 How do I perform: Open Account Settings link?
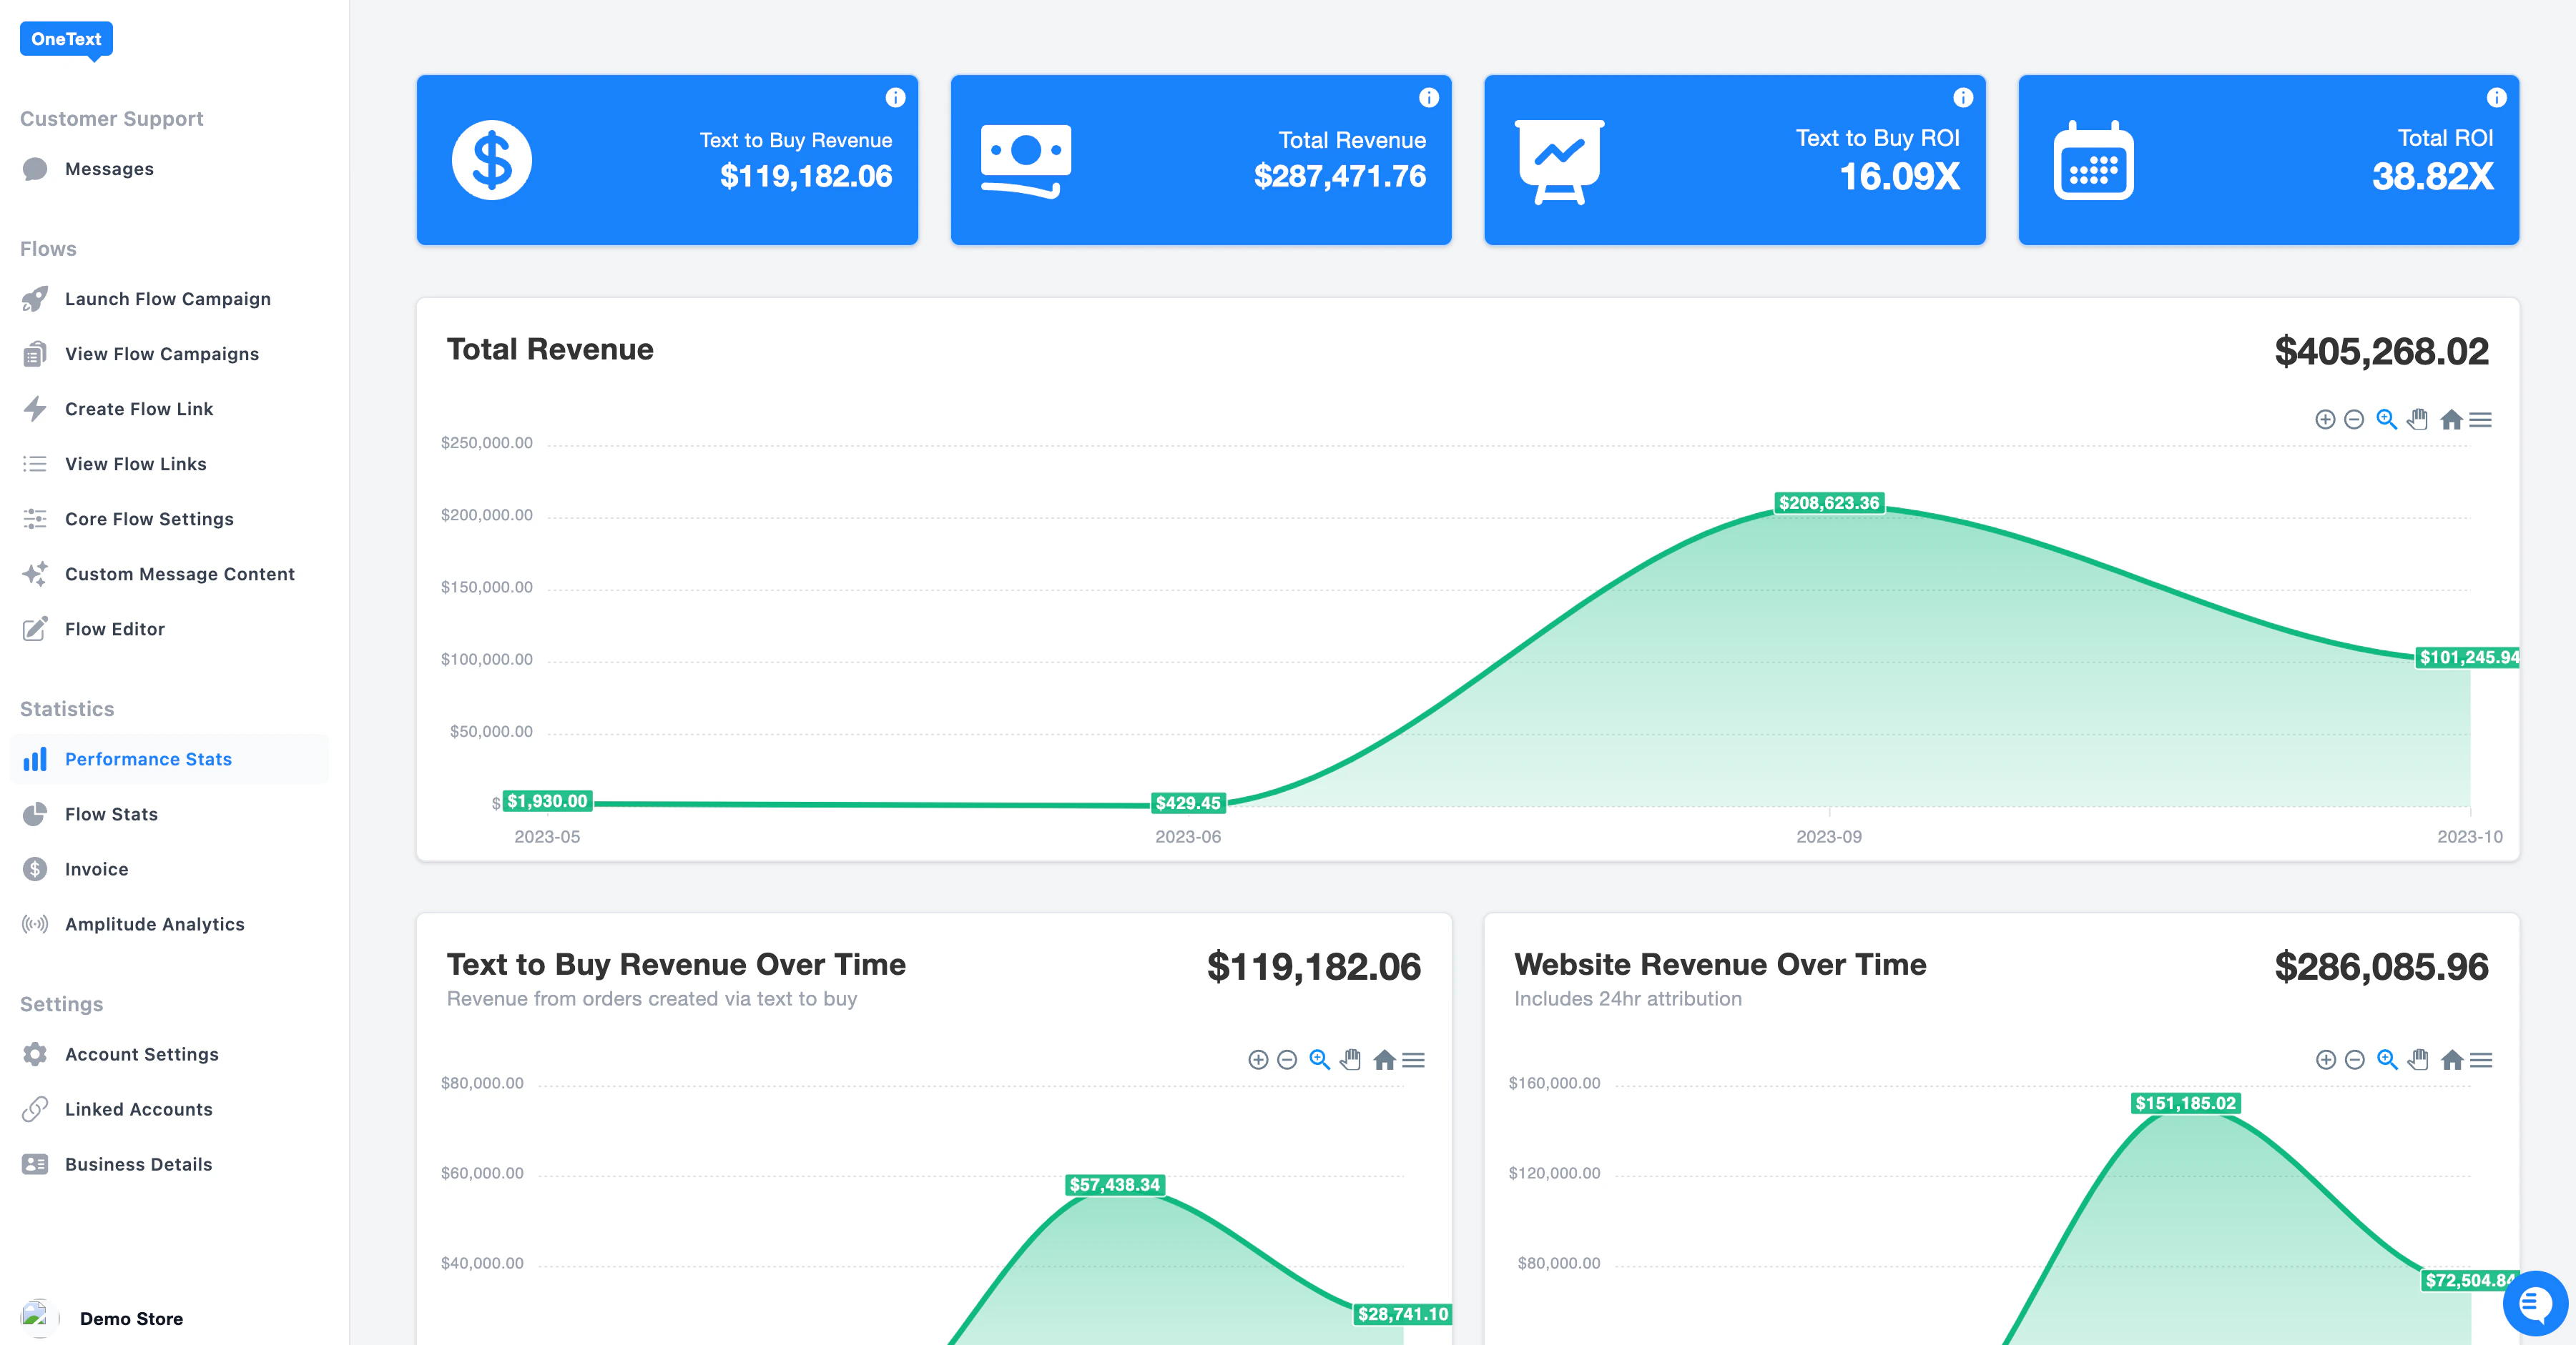[141, 1054]
